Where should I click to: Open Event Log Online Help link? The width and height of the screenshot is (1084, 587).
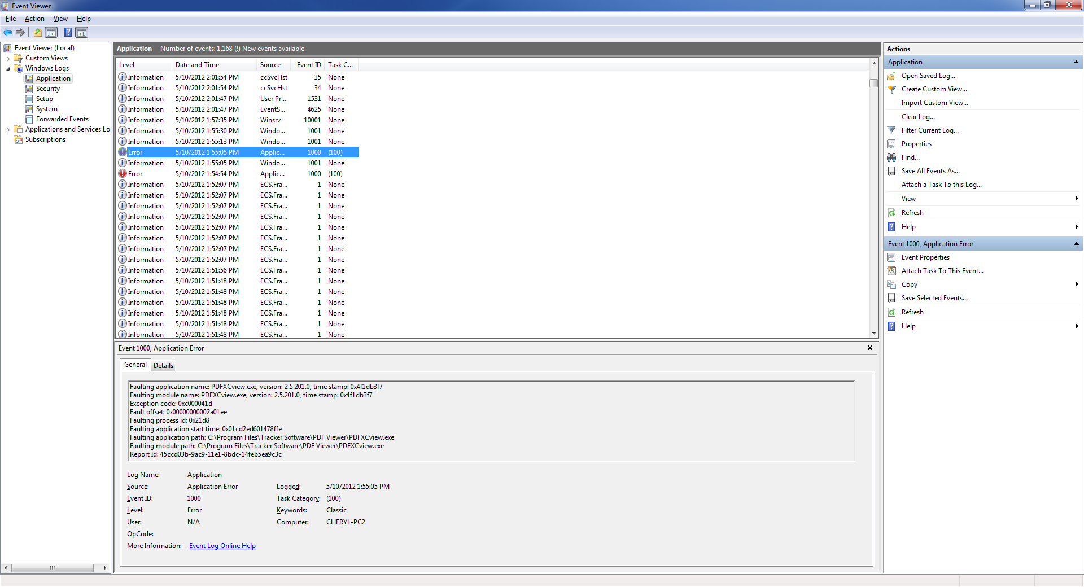pos(222,546)
